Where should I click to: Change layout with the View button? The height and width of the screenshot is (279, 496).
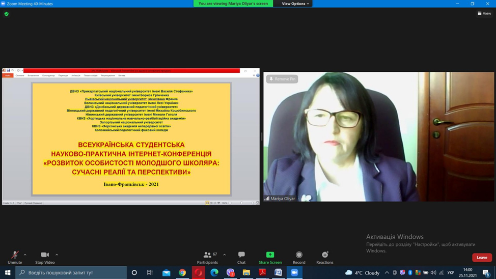point(484,14)
